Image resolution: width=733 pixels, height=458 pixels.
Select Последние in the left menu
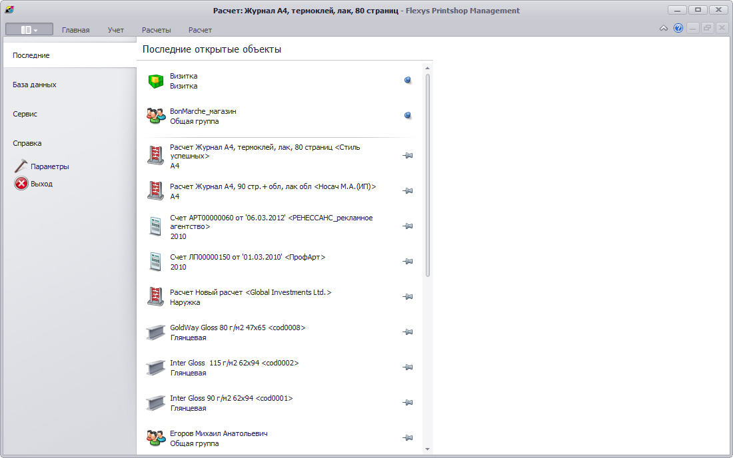click(70, 55)
